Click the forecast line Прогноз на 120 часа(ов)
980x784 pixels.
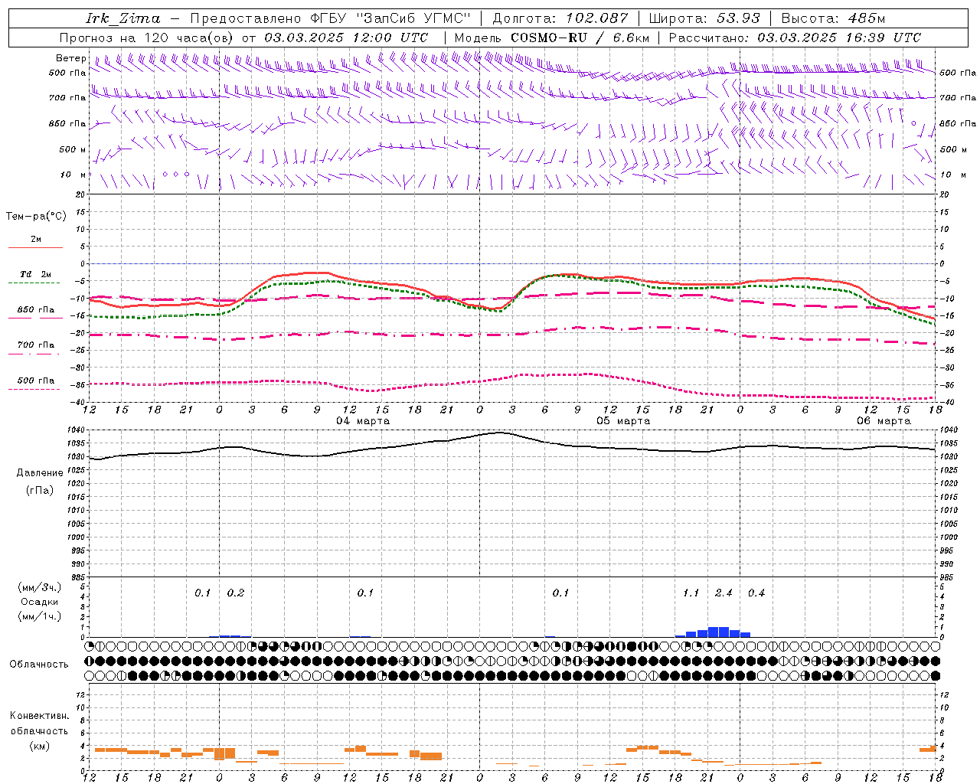tap(147, 38)
